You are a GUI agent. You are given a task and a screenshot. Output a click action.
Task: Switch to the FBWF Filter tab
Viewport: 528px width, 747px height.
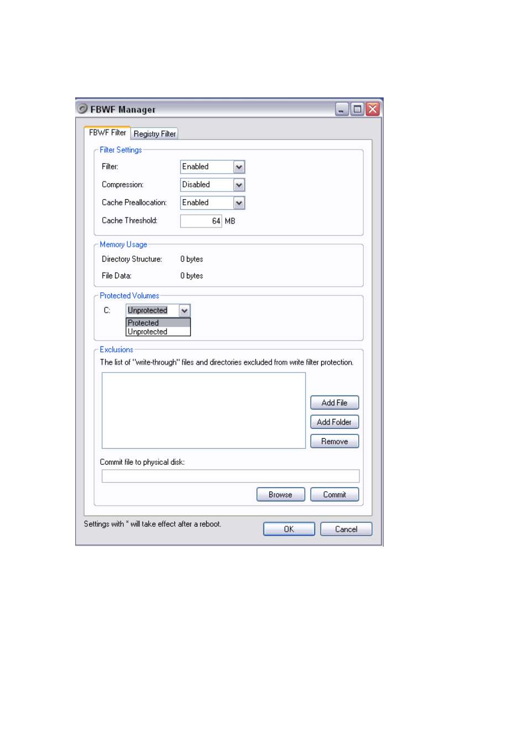[x=107, y=133]
